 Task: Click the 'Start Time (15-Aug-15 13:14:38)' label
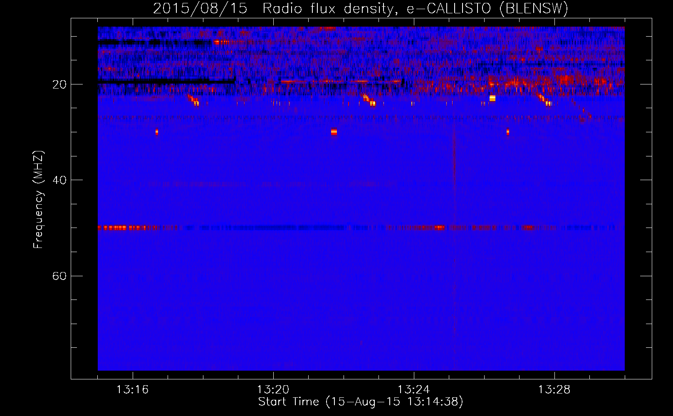(361, 402)
